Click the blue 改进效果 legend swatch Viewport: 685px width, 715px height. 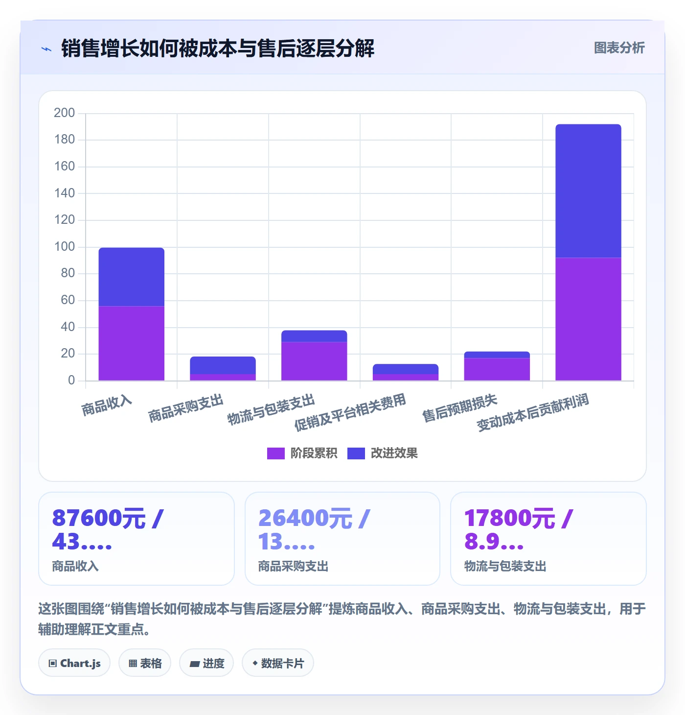coord(356,453)
